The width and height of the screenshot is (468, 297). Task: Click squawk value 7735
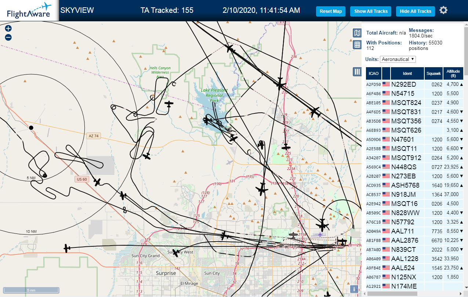pyautogui.click(x=437, y=231)
